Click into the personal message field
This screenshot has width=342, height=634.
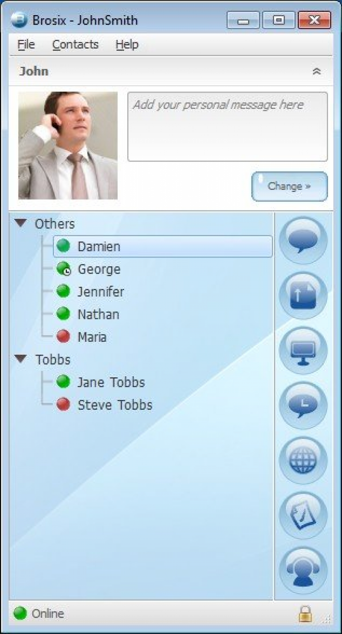[228, 127]
